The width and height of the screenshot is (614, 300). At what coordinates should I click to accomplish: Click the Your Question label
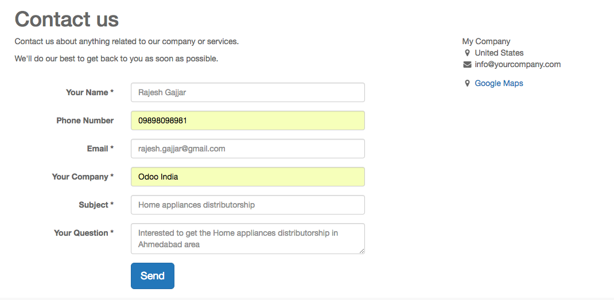coord(84,233)
